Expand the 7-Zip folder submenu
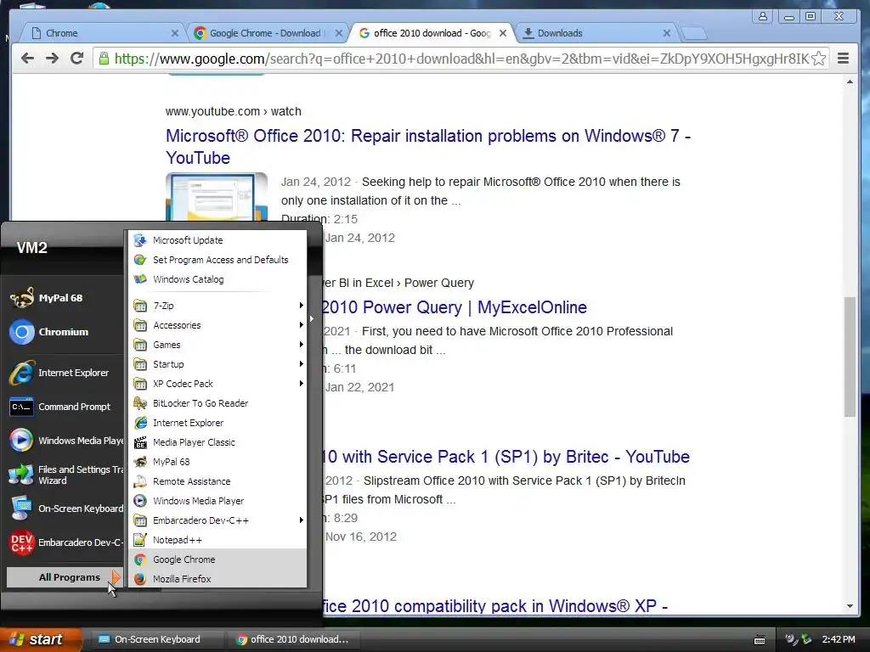 click(217, 306)
